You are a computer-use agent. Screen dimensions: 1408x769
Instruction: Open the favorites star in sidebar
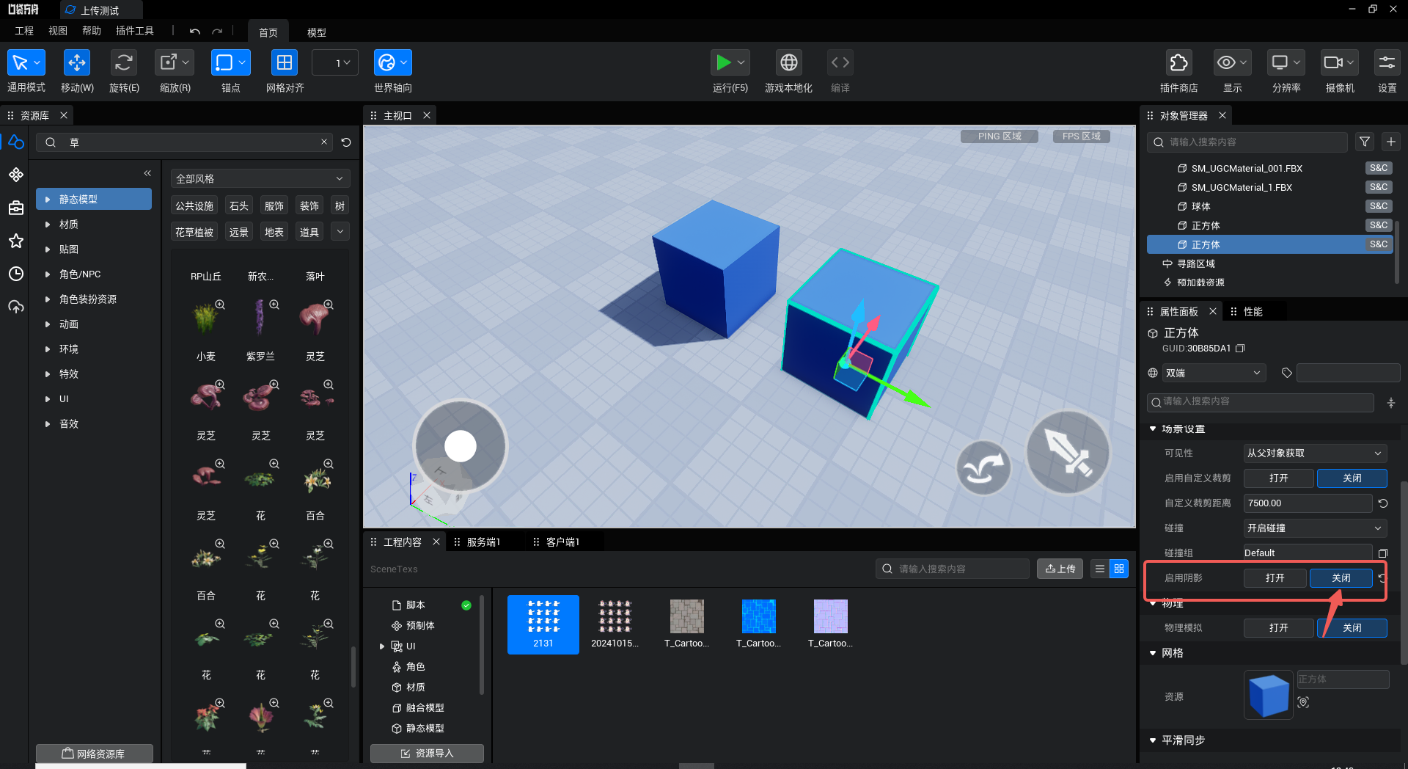point(16,241)
